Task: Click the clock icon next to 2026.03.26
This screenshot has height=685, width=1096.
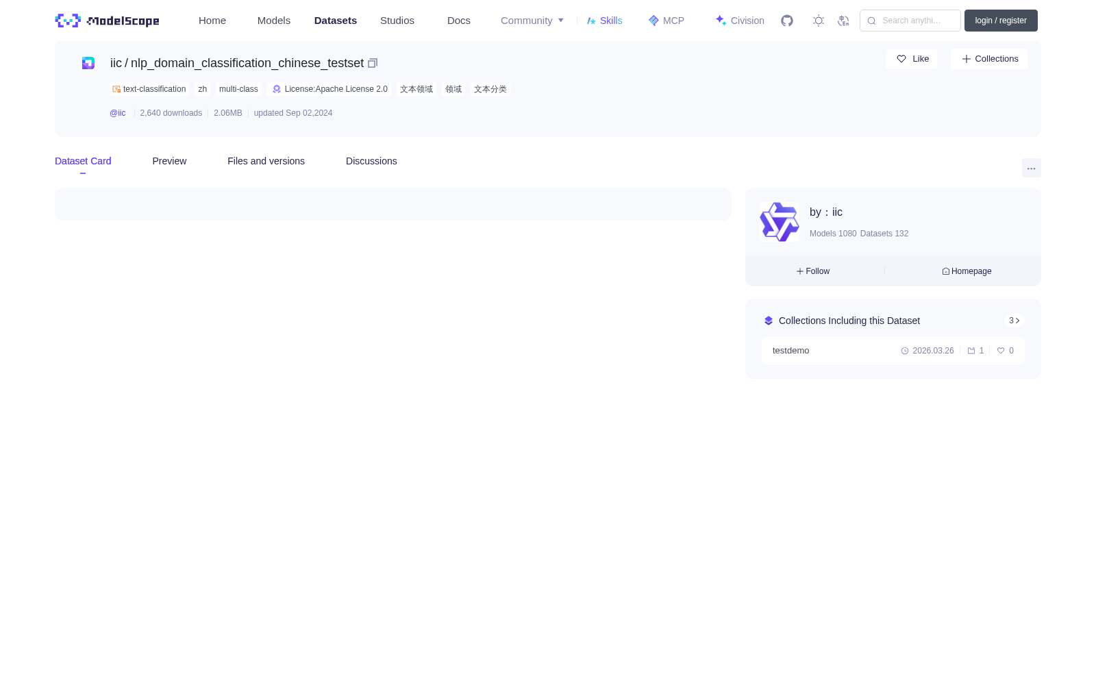Action: point(905,351)
